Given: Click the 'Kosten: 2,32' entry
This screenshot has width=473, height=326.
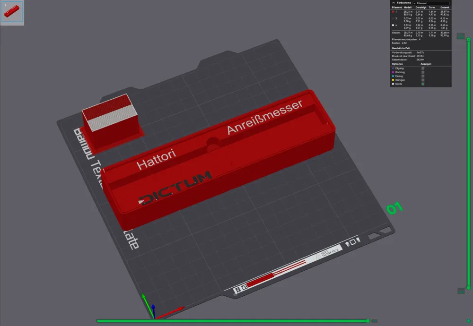Looking at the screenshot, I should [399, 43].
